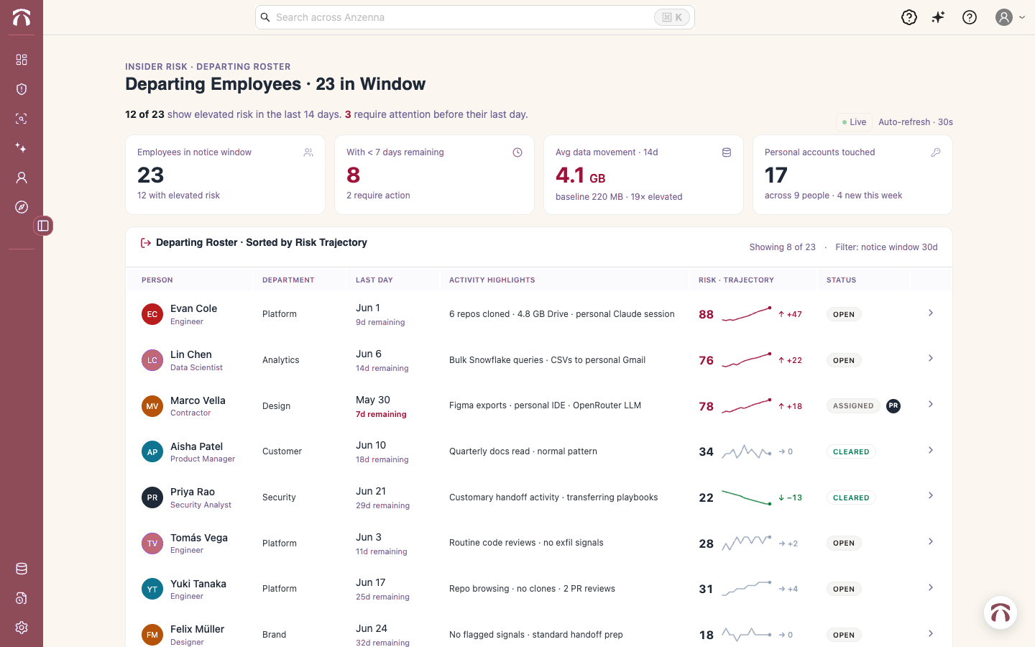Image resolution: width=1035 pixels, height=647 pixels.
Task: Open the people sidebar icon
Action: [22, 178]
